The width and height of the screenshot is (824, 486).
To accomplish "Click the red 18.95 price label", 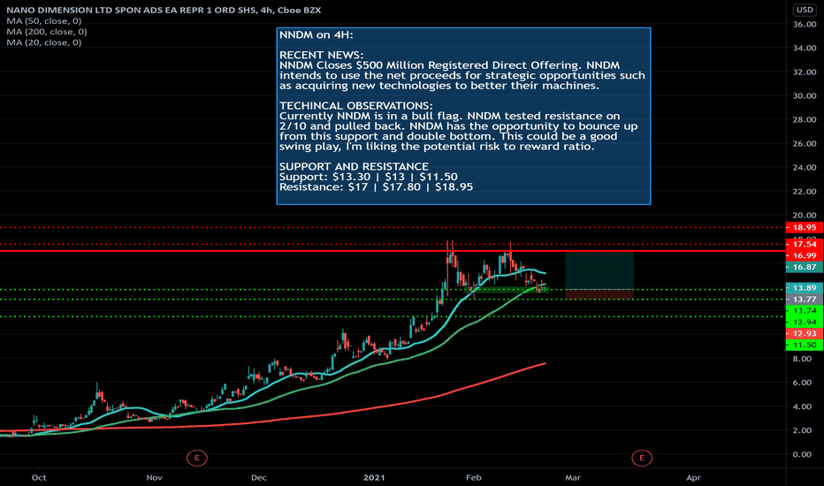I will [x=804, y=227].
